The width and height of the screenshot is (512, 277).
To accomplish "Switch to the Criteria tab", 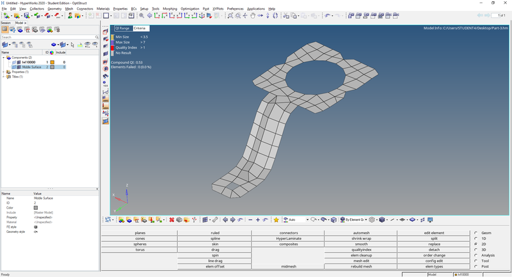I will click(140, 28).
